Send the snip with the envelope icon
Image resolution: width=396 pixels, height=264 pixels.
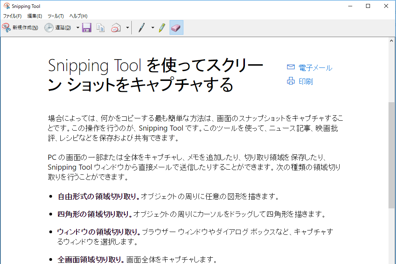coord(116,28)
